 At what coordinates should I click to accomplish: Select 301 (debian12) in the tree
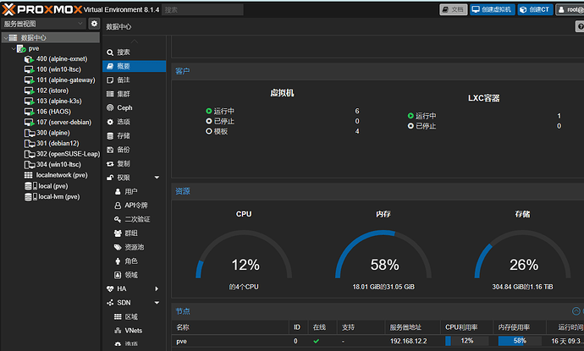[x=58, y=143]
